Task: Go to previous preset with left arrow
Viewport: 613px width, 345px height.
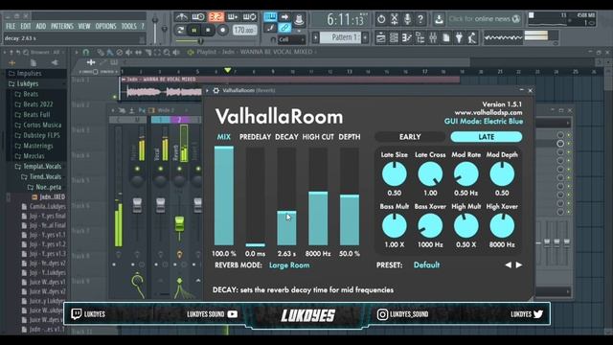Action: [508, 264]
